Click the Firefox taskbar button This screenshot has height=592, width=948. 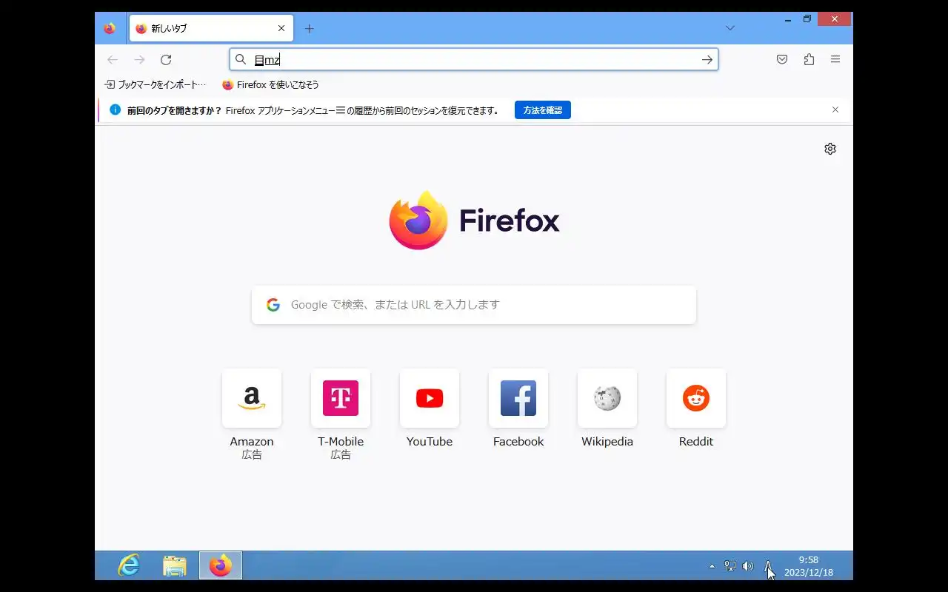pyautogui.click(x=221, y=566)
